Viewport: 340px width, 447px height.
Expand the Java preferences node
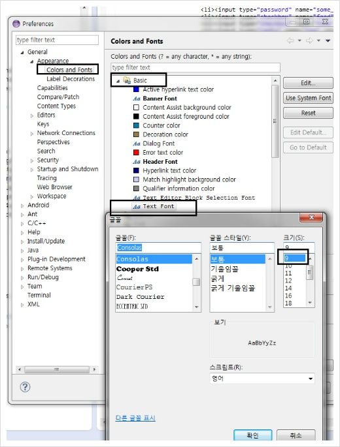22,251
